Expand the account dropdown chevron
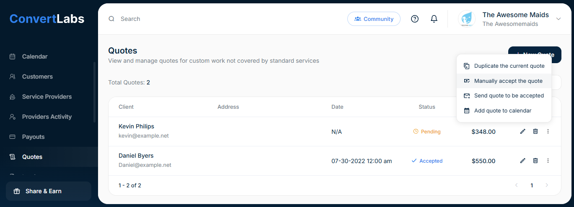The image size is (574, 207). click(x=558, y=19)
